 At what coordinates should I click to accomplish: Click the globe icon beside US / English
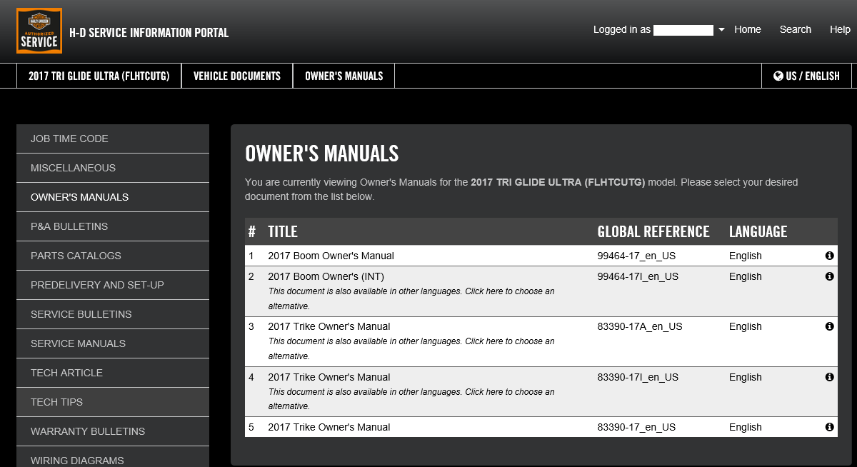coord(778,76)
